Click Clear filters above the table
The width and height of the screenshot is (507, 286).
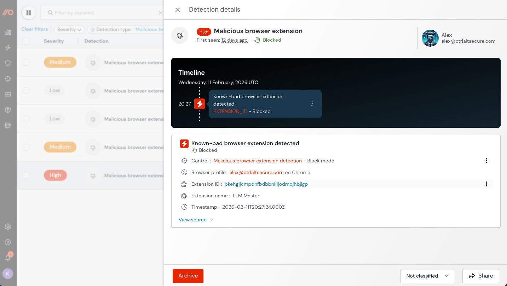pos(34,29)
